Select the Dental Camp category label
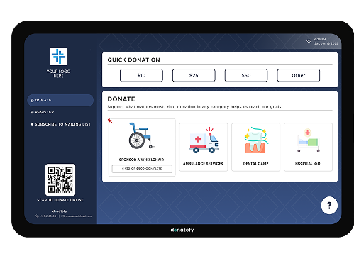 (256, 163)
